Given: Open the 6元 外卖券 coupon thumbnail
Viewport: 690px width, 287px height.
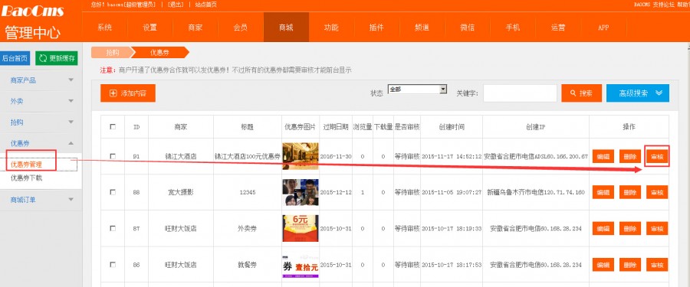Looking at the screenshot, I should (300, 228).
